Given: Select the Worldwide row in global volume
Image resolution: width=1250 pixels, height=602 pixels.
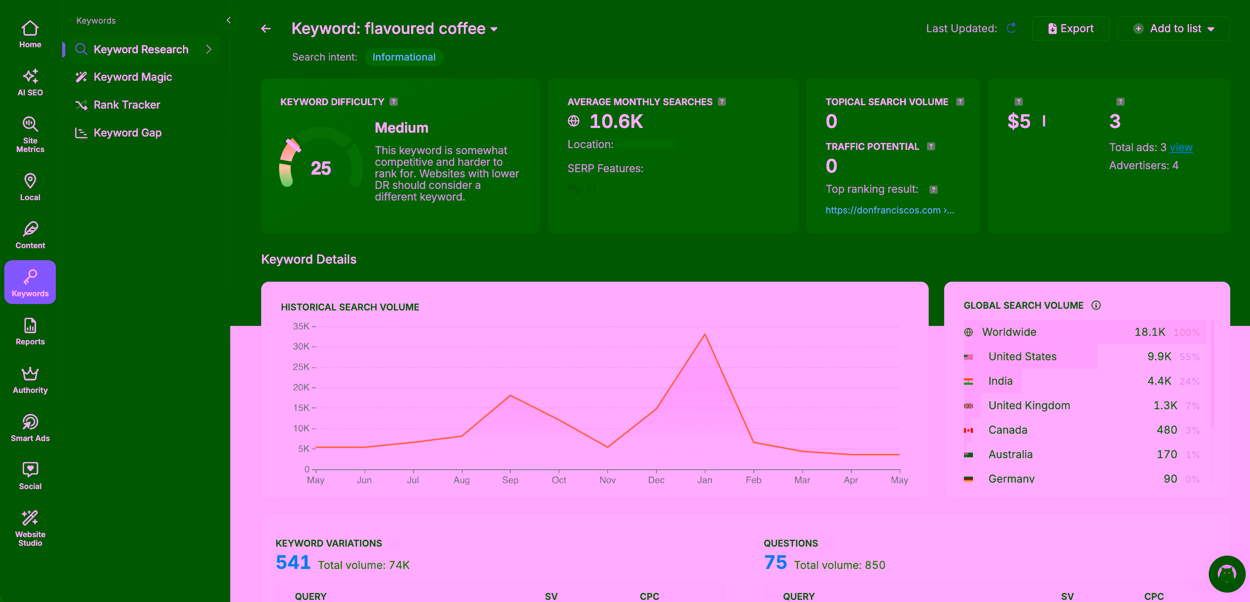Looking at the screenshot, I should [1085, 332].
